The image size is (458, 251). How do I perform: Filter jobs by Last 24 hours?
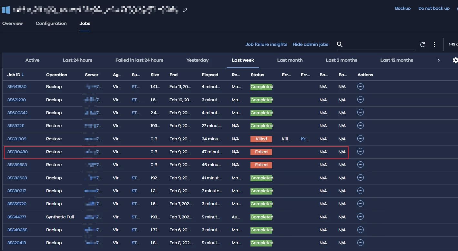click(x=77, y=60)
